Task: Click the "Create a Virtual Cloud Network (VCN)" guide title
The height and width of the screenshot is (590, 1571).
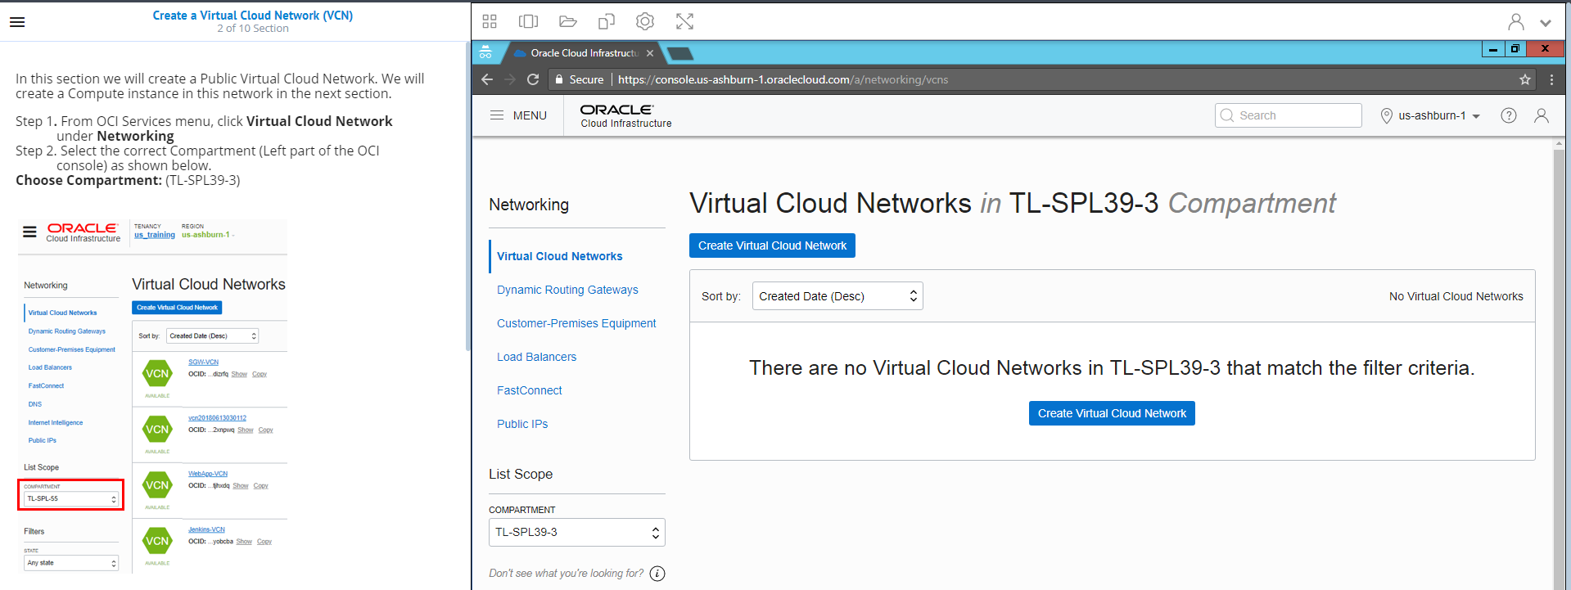Action: click(253, 16)
